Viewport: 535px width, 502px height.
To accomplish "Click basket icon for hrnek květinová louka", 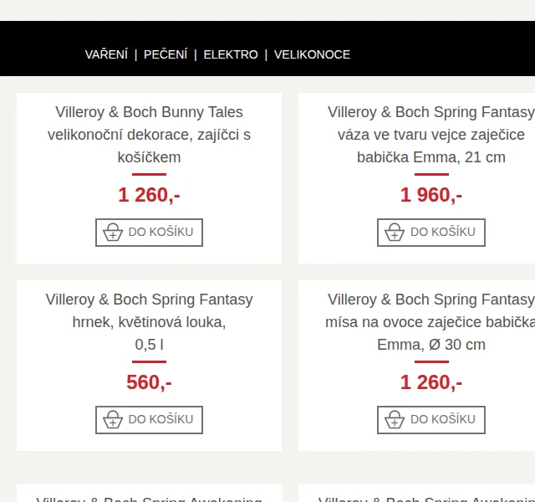I will coord(113,420).
